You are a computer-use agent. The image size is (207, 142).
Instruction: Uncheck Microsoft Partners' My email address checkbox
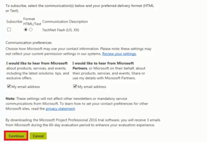pos(75,86)
